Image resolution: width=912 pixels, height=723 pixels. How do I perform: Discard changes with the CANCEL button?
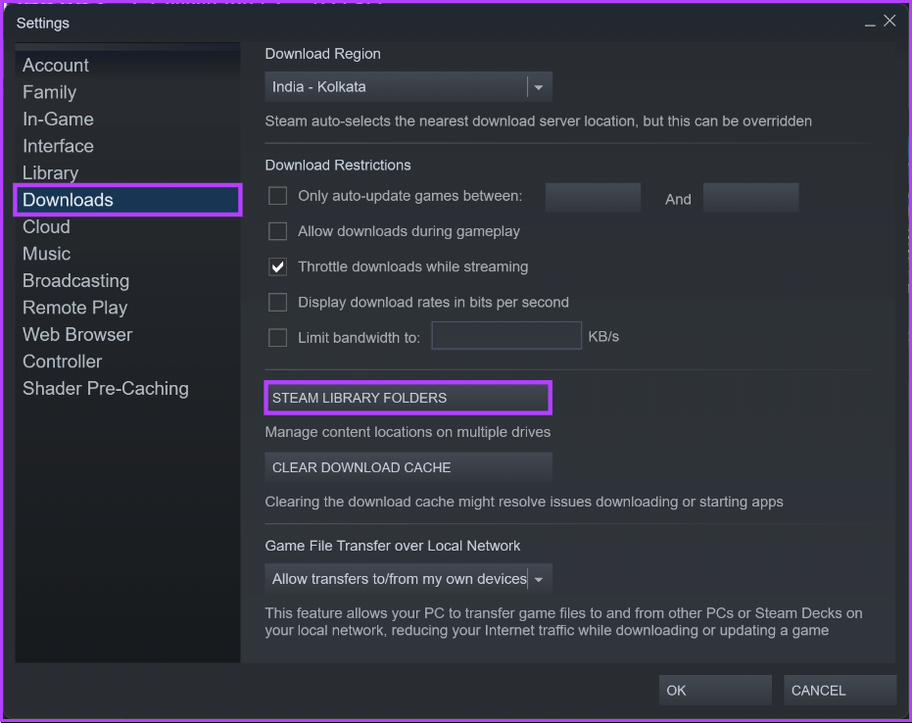tap(840, 690)
